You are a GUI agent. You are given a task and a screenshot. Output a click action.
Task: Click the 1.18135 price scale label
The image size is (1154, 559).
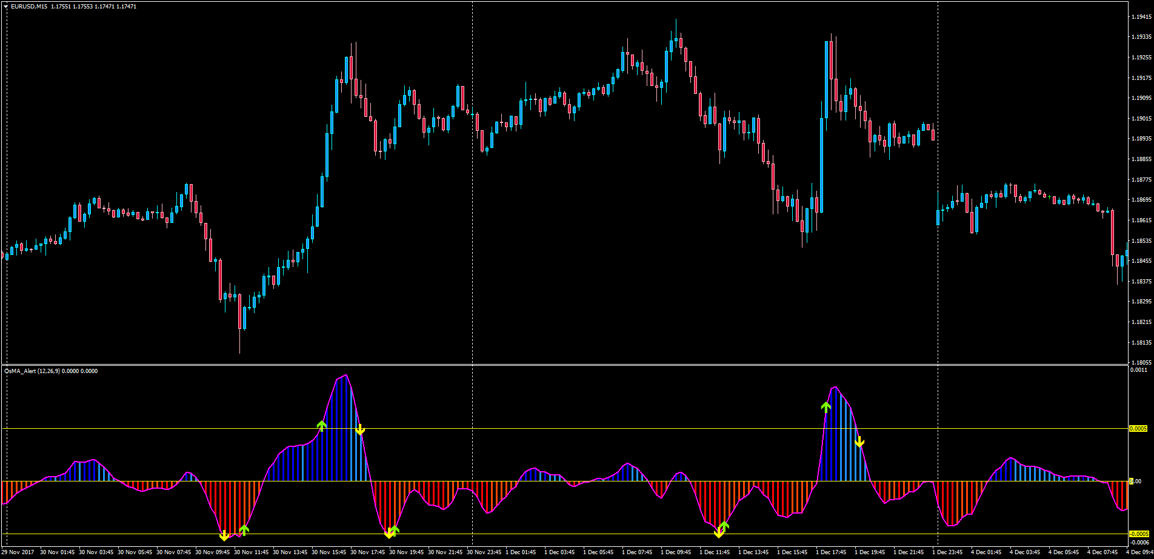(1141, 343)
